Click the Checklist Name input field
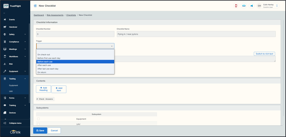 (x=196, y=34)
